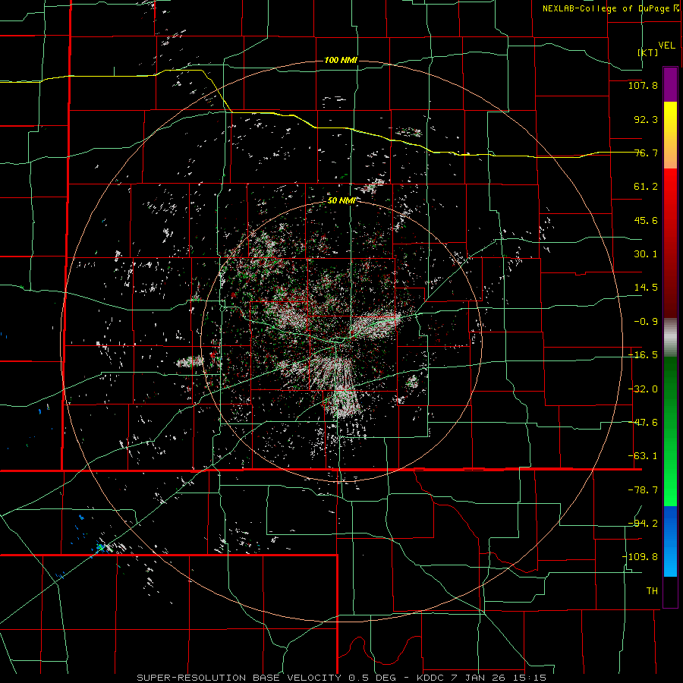683x683 pixels.
Task: Click the -78.7 legend value
Action: click(x=643, y=490)
